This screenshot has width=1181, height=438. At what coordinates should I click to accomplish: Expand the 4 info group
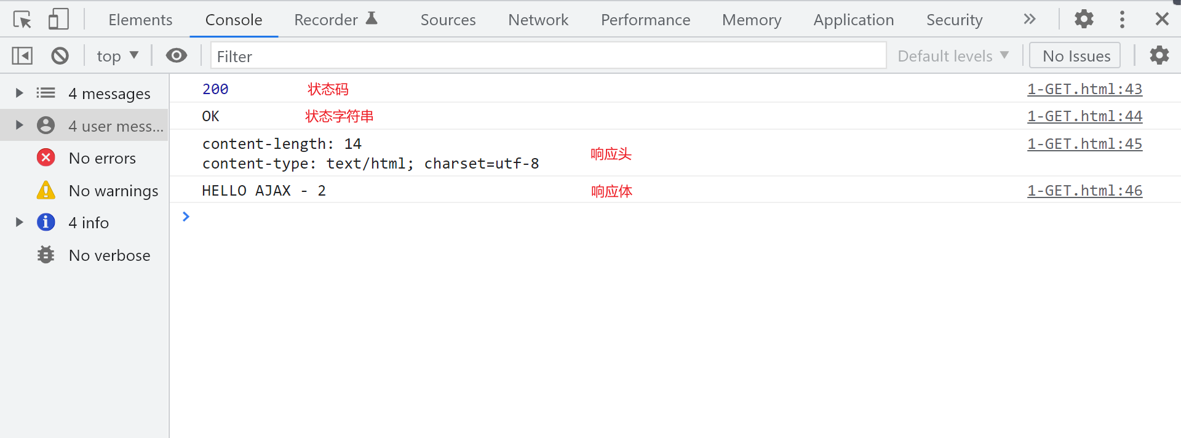coord(19,222)
